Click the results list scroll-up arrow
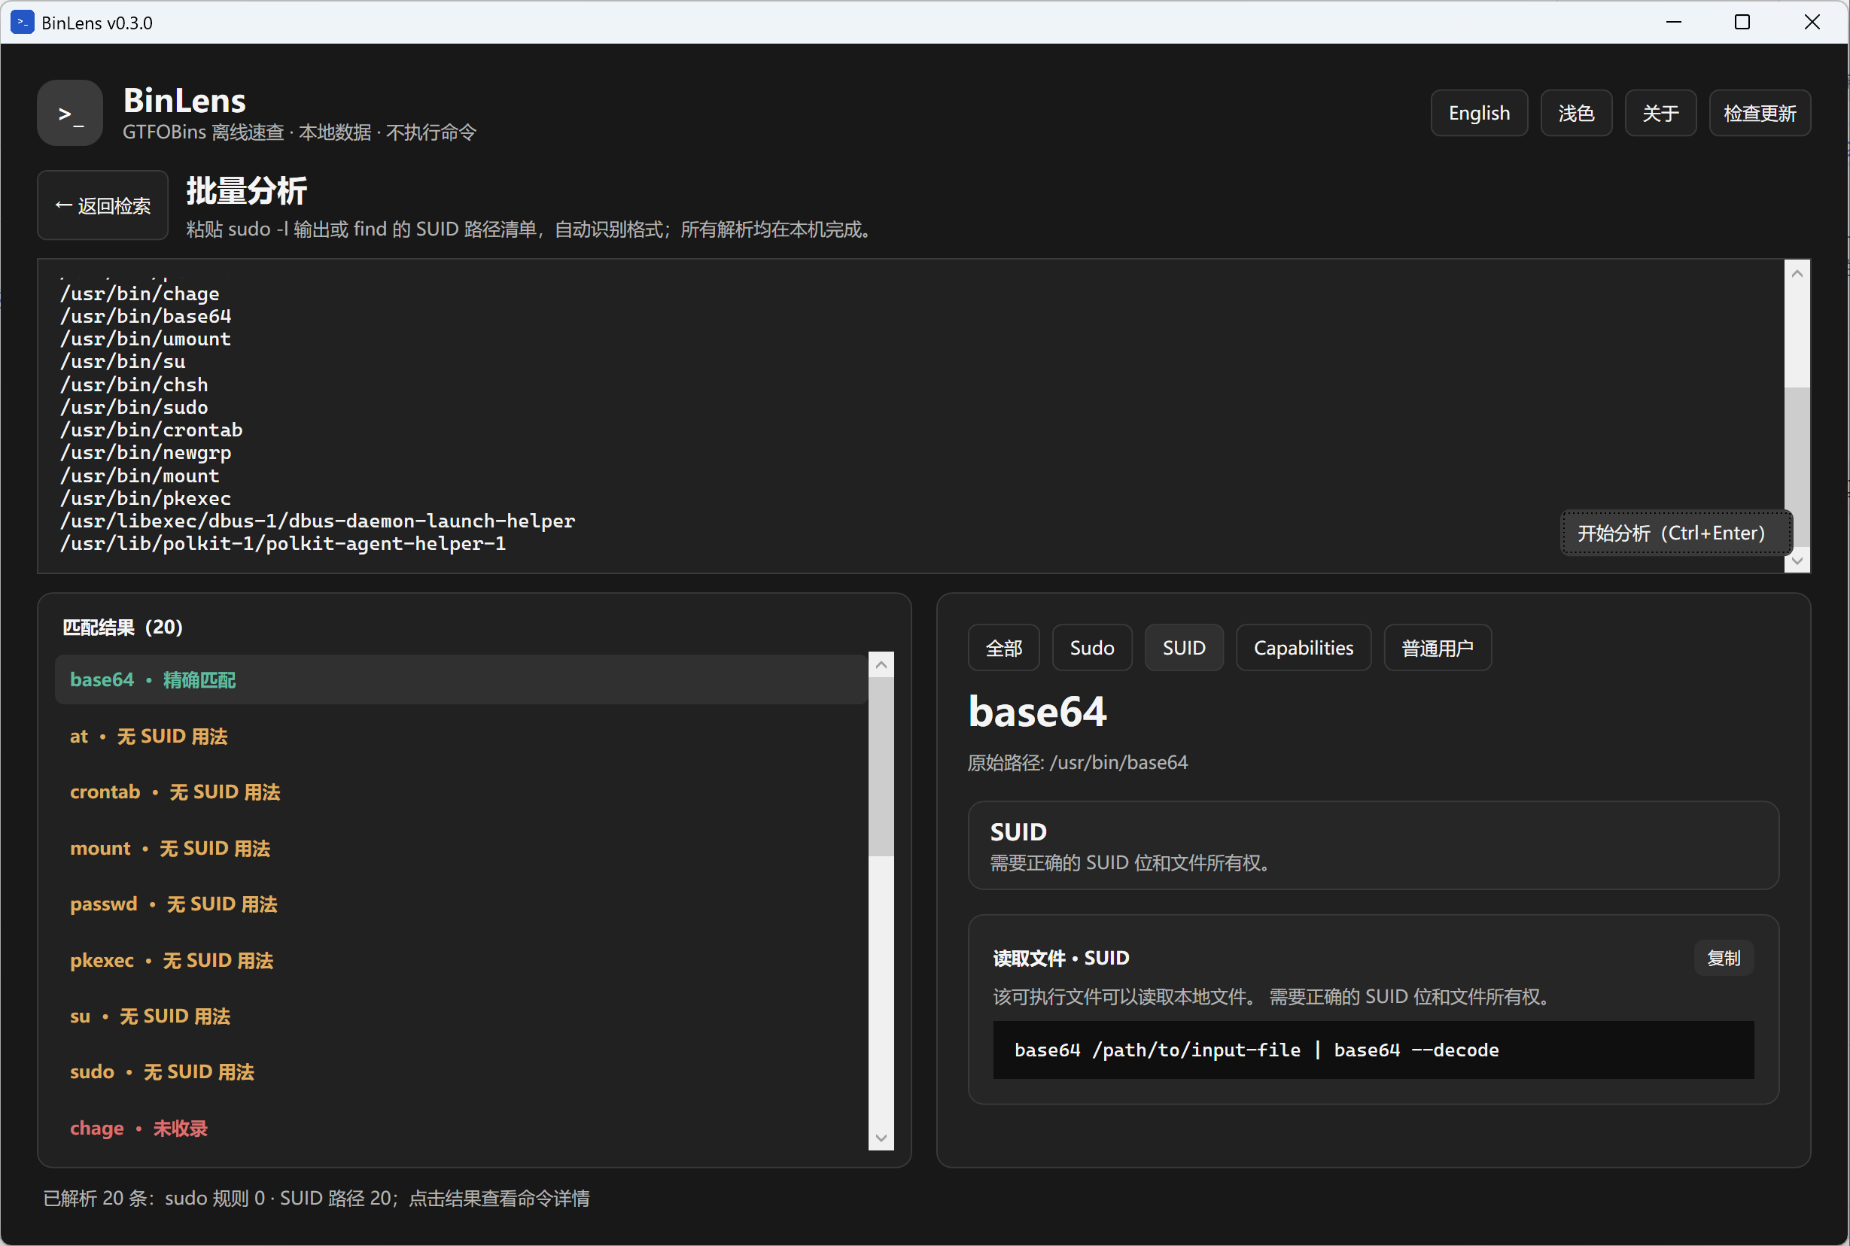The image size is (1850, 1246). (881, 665)
